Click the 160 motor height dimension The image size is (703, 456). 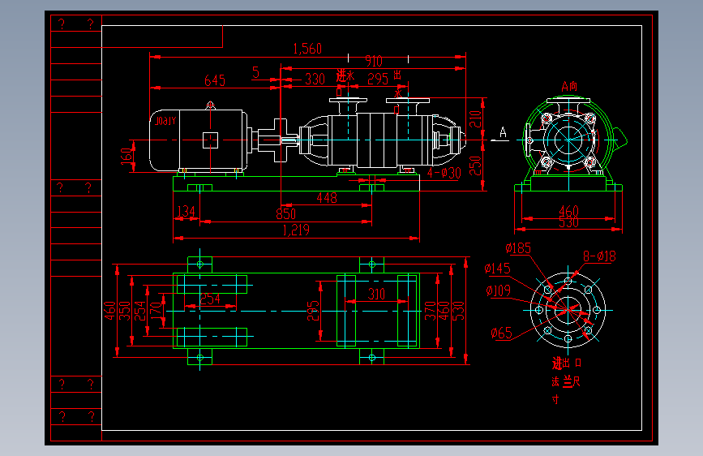(x=126, y=157)
